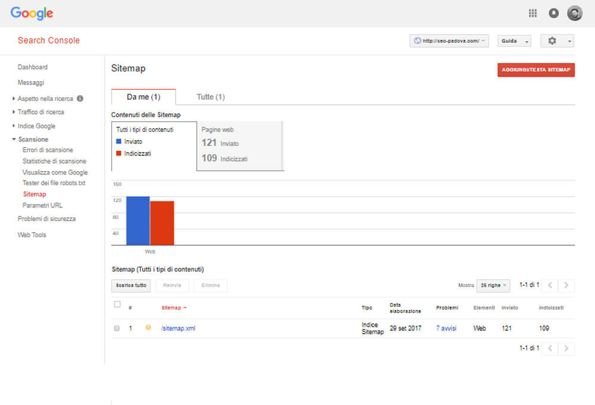Image resolution: width=595 pixels, height=405 pixels.
Task: Open Tester dei file robots.txt
Action: click(x=54, y=183)
